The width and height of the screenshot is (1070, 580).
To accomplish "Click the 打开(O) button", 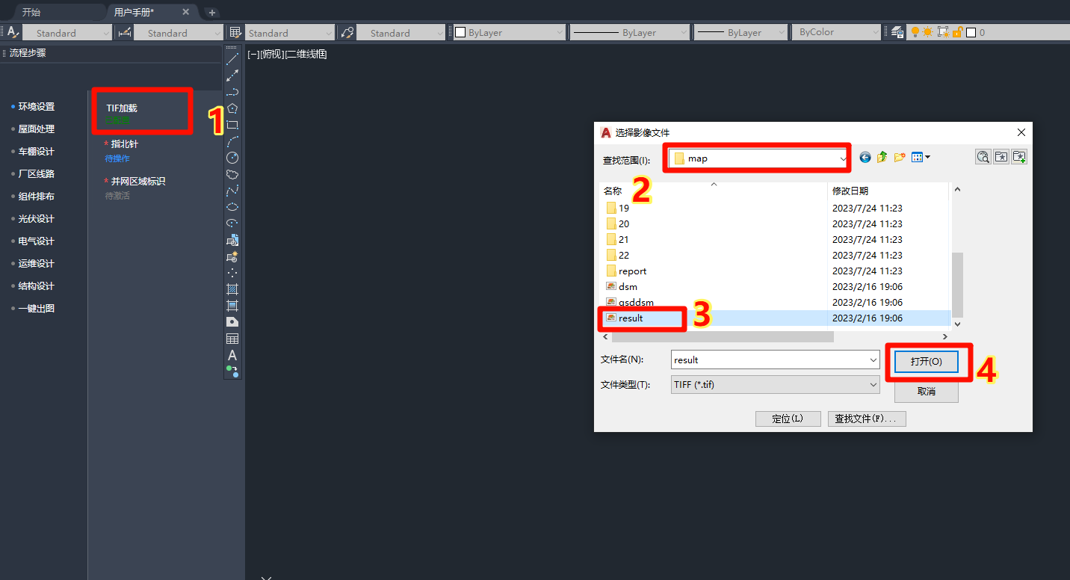I will pyautogui.click(x=926, y=361).
